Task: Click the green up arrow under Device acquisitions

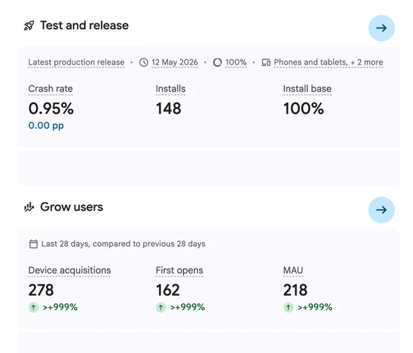Action: coord(33,307)
